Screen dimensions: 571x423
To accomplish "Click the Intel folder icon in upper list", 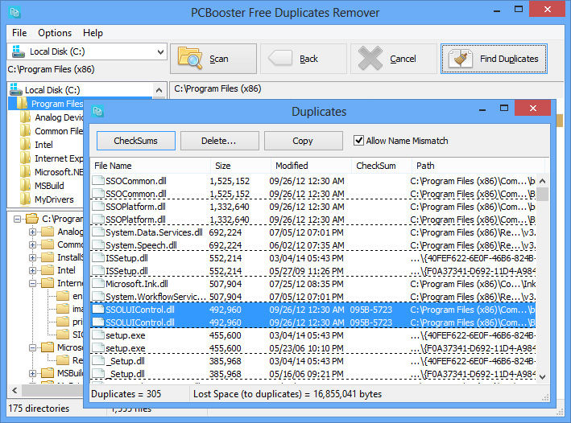I will point(26,145).
